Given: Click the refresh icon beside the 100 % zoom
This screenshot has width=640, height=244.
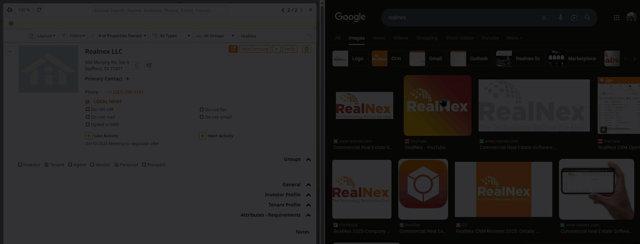Looking at the screenshot, I should tap(39, 10).
